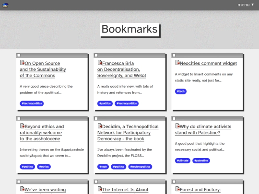Open Why do climate activists stand with Palestine

pyautogui.click(x=203, y=129)
